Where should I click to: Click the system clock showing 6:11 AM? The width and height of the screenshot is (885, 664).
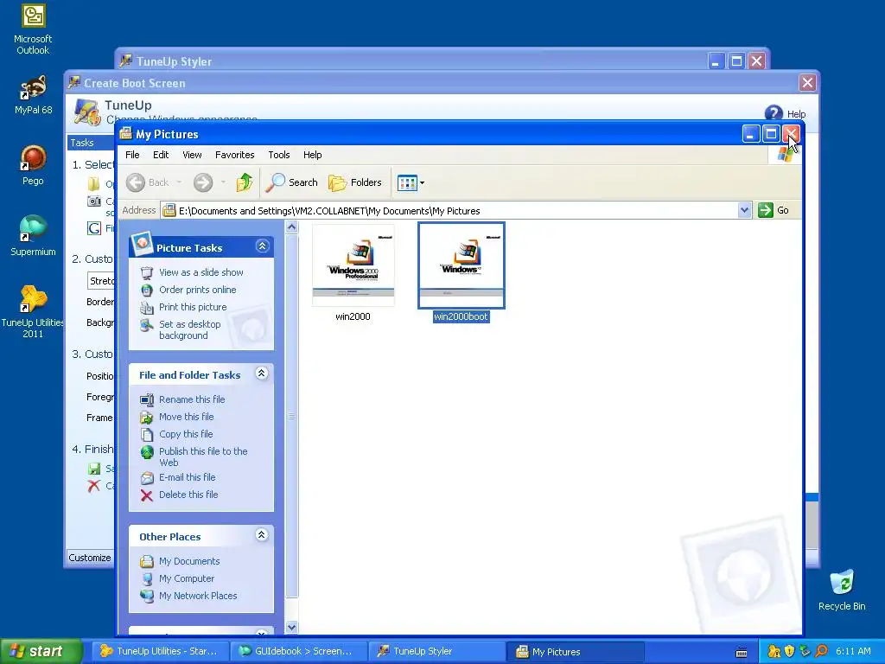pos(853,652)
